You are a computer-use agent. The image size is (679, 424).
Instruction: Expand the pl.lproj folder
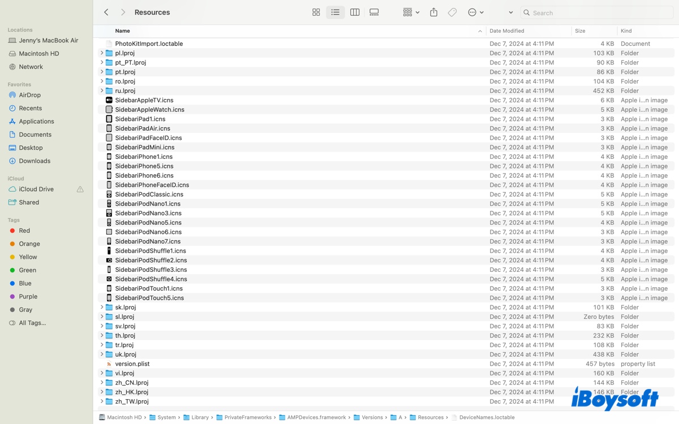(x=102, y=53)
